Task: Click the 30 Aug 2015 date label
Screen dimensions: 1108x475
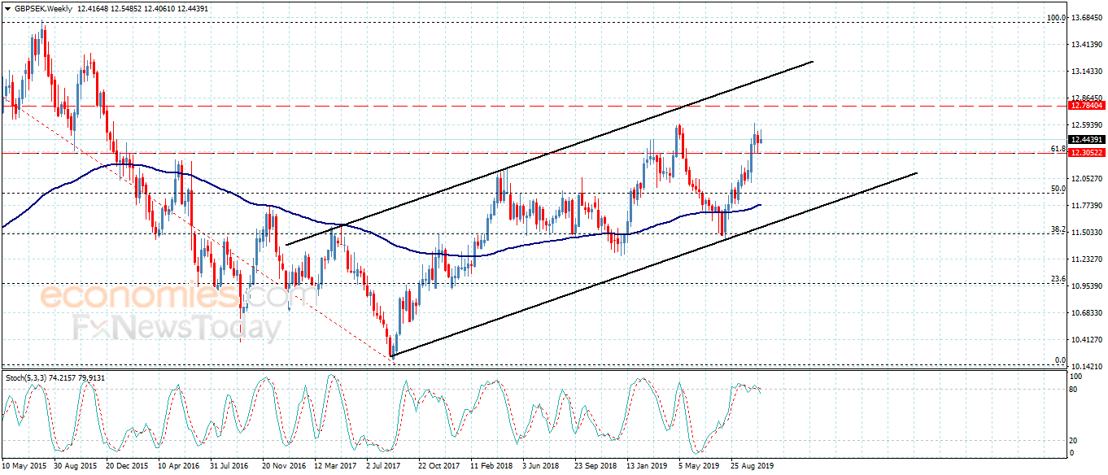Action: pos(75,466)
